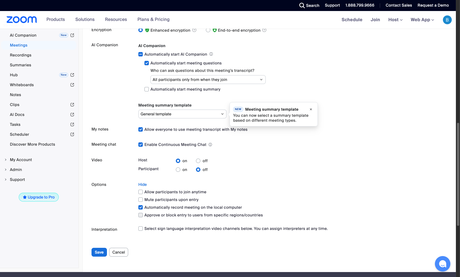Open Notes in sidebar
The width and height of the screenshot is (460, 277).
pos(15,95)
